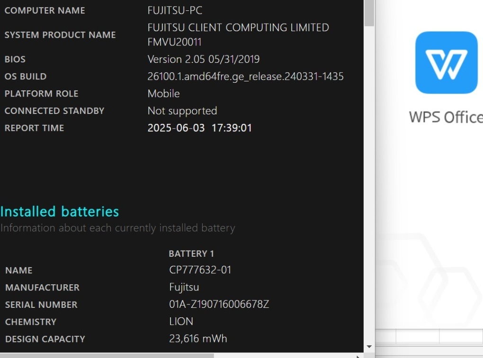Click the "WPS Office" caption under the logo
483x358 pixels.
tap(446, 117)
